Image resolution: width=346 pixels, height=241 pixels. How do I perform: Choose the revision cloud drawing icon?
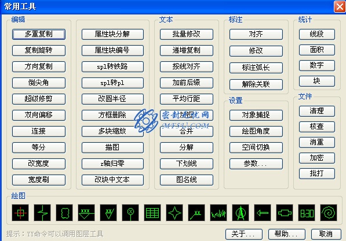(x=64, y=213)
